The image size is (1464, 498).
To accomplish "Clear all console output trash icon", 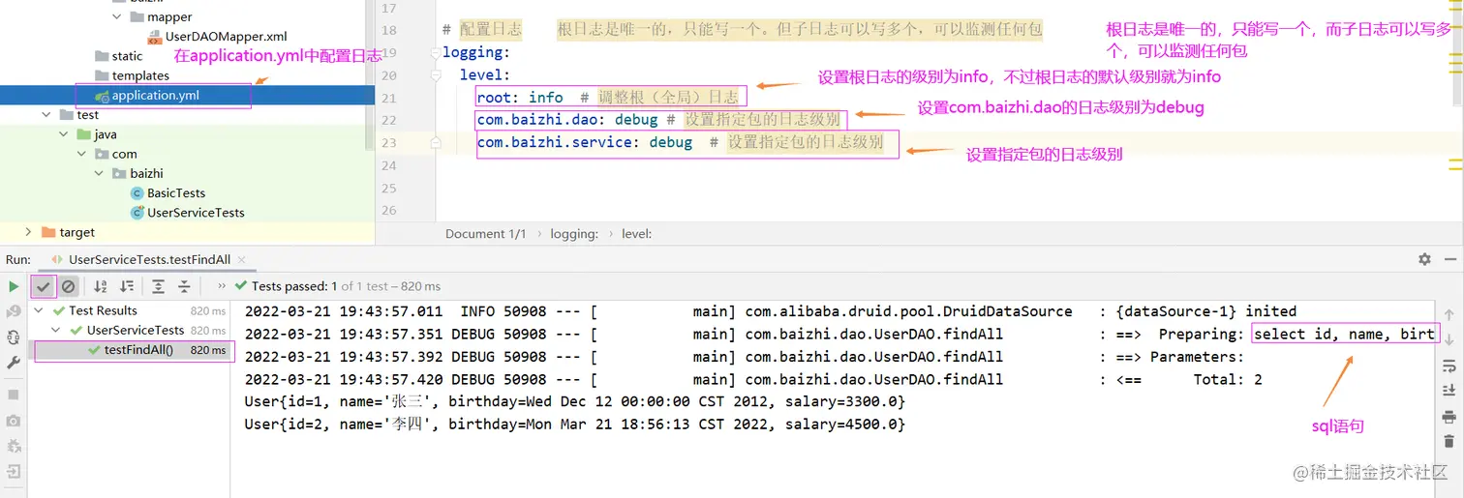I will coord(1449,442).
